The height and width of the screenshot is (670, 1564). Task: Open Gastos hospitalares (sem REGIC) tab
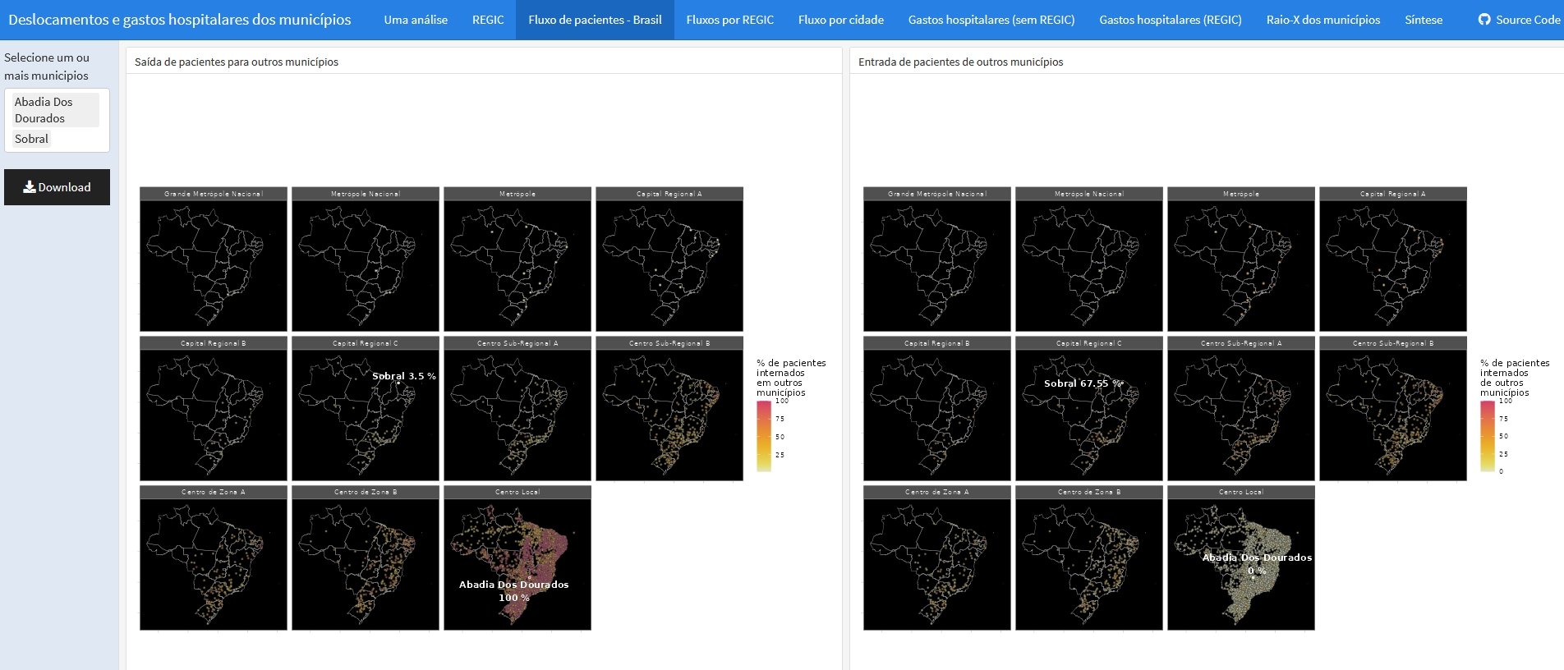pyautogui.click(x=991, y=20)
